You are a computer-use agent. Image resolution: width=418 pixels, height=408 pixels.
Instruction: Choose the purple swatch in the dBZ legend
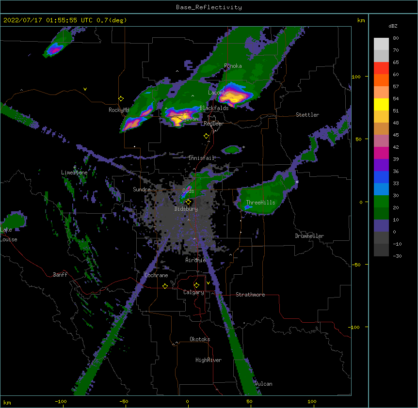point(381,165)
